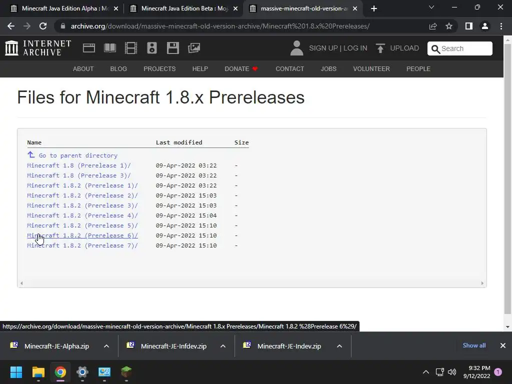Viewport: 512px width, 384px height.
Task: Open the browser side panel icon
Action: [x=469, y=26]
